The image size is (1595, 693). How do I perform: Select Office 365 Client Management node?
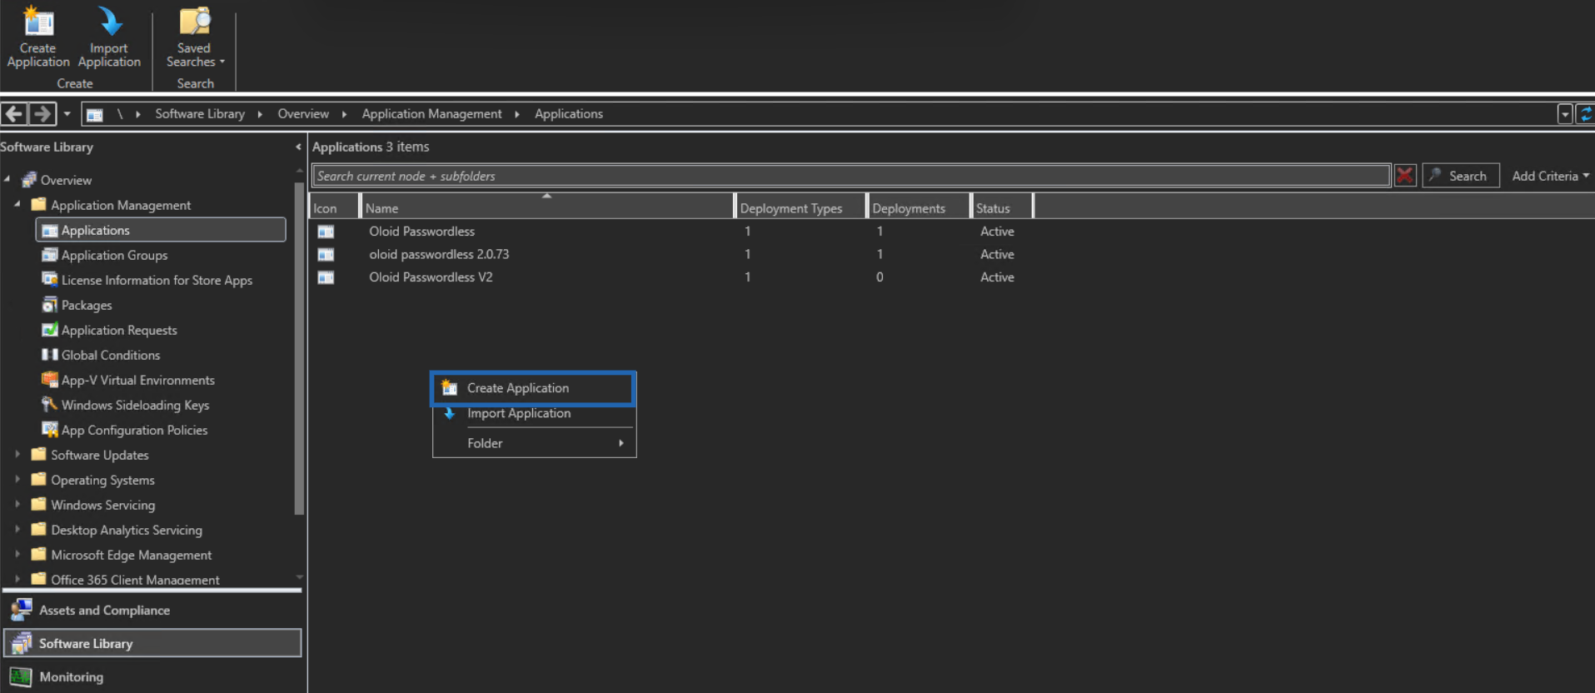click(x=135, y=580)
